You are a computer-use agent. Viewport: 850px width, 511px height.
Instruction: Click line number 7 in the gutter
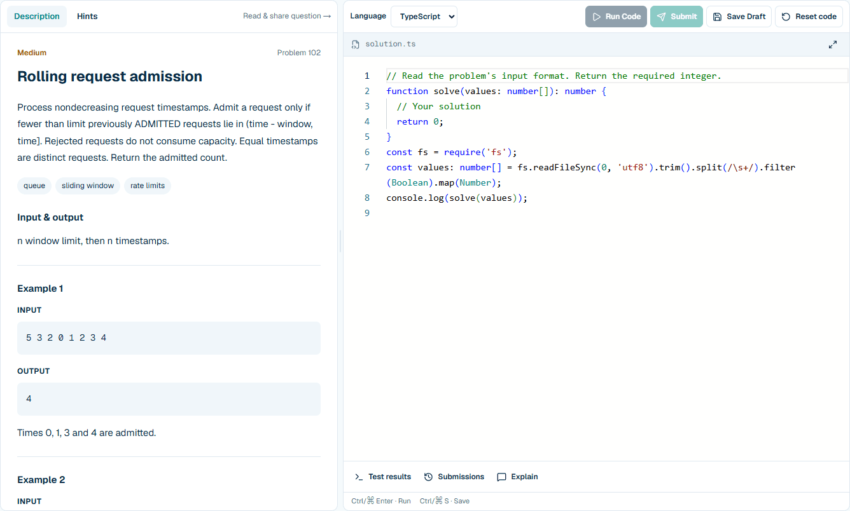pyautogui.click(x=366, y=167)
